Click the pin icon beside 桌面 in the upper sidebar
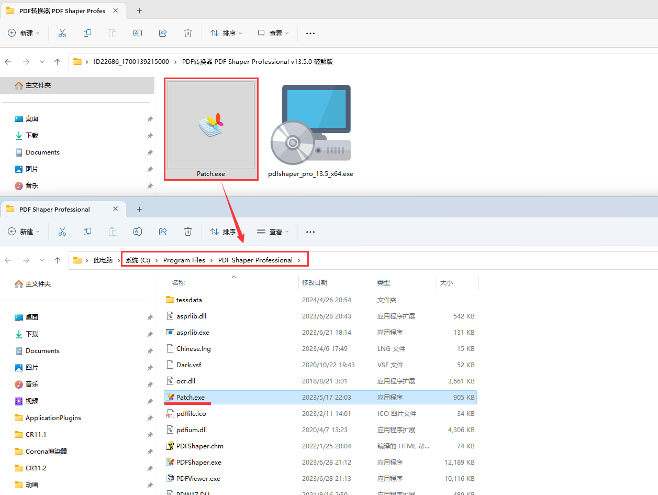658x495 pixels. coord(150,119)
